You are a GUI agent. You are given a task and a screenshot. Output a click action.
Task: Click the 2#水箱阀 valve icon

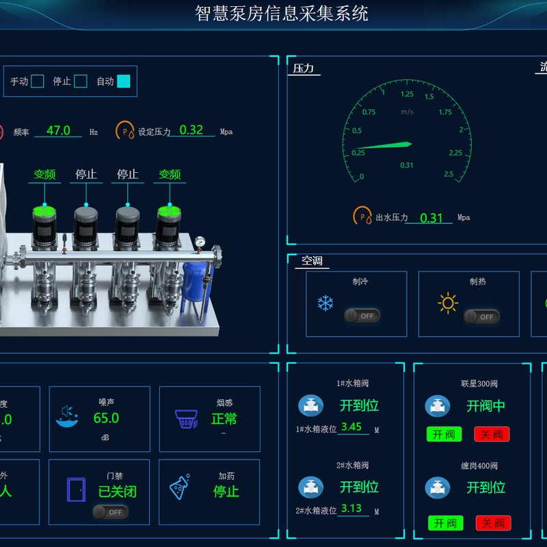click(310, 488)
